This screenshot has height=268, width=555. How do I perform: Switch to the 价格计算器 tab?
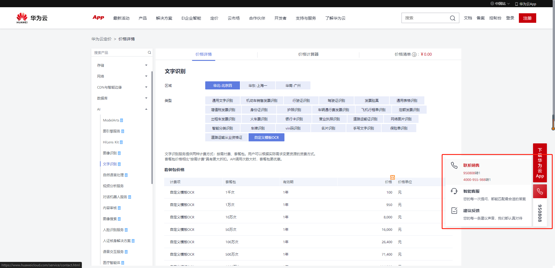click(308, 54)
